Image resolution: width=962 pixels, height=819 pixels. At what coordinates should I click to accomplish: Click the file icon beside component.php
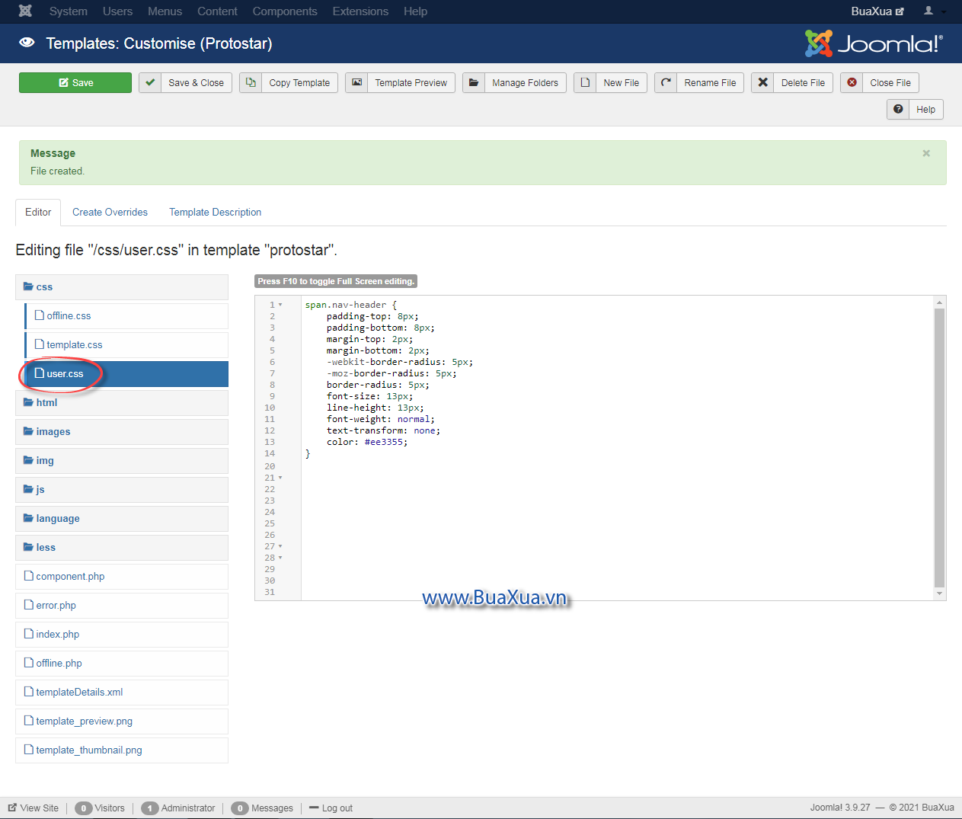coord(29,576)
